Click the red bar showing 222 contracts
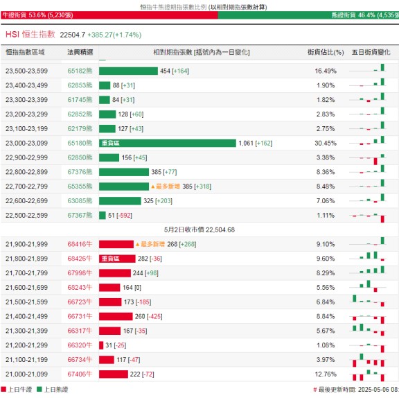Image resolution: width=399 pixels, height=398 pixels. click(114, 374)
